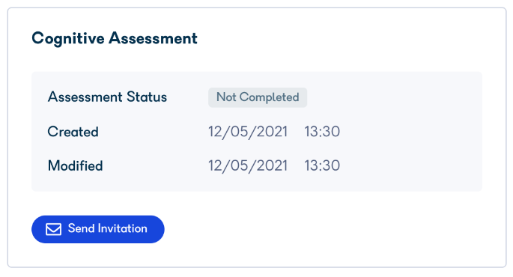Click the Not Completed status badge

point(258,97)
